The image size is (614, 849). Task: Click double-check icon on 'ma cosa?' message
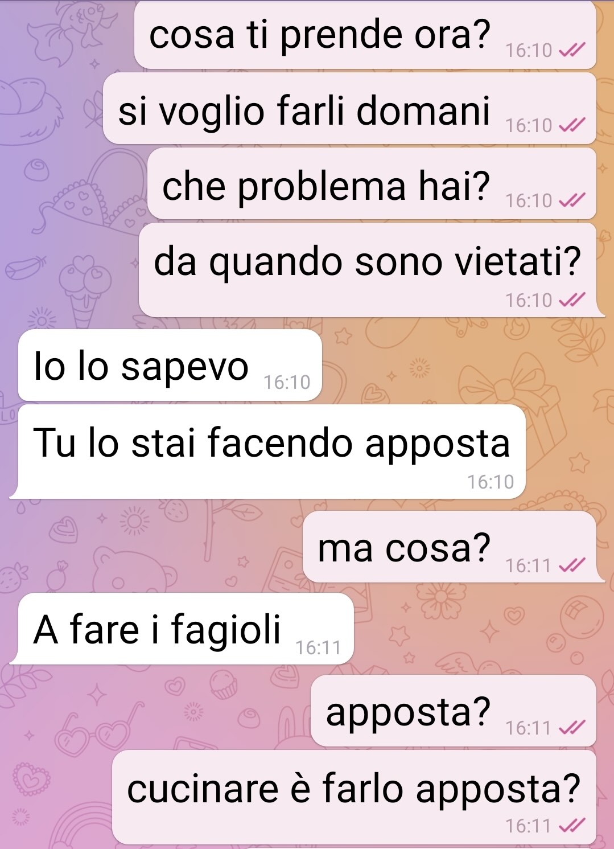click(572, 566)
